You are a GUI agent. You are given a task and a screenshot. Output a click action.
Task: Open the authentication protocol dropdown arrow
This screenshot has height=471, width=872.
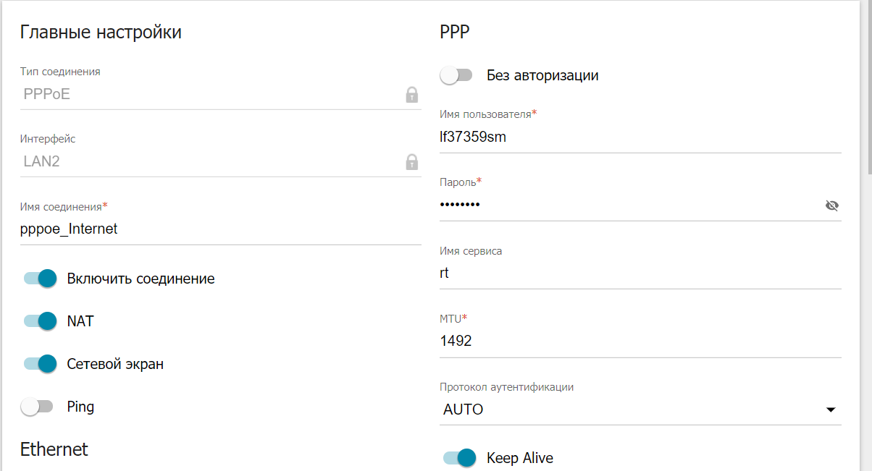point(830,410)
